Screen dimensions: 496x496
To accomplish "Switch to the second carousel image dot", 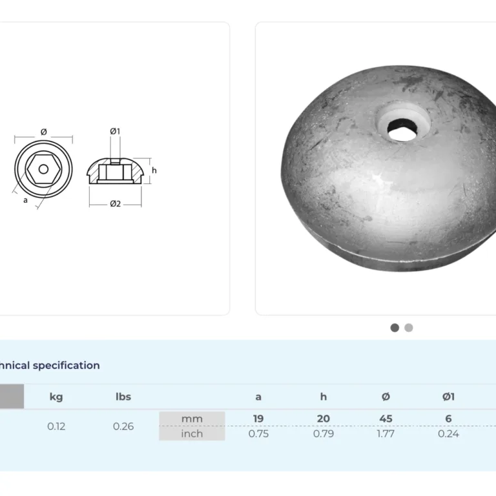I will [409, 327].
